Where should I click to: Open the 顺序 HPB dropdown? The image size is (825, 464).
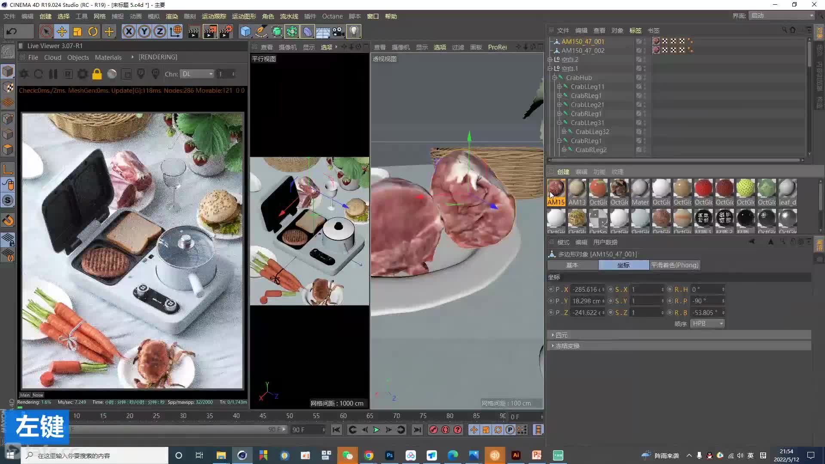click(x=707, y=324)
